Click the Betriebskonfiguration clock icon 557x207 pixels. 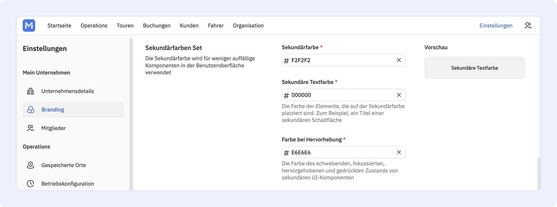point(31,183)
